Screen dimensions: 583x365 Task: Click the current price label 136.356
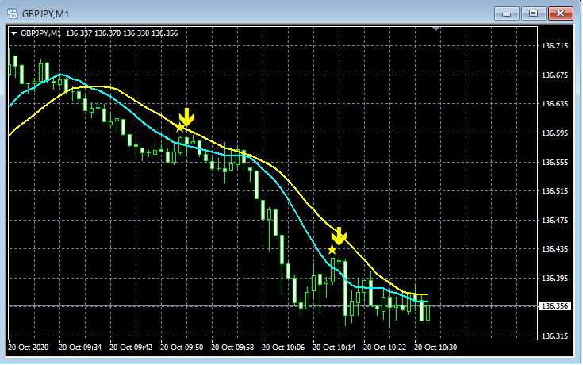click(554, 306)
